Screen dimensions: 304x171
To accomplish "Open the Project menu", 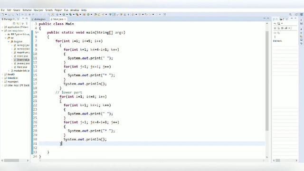I will coord(58,10).
